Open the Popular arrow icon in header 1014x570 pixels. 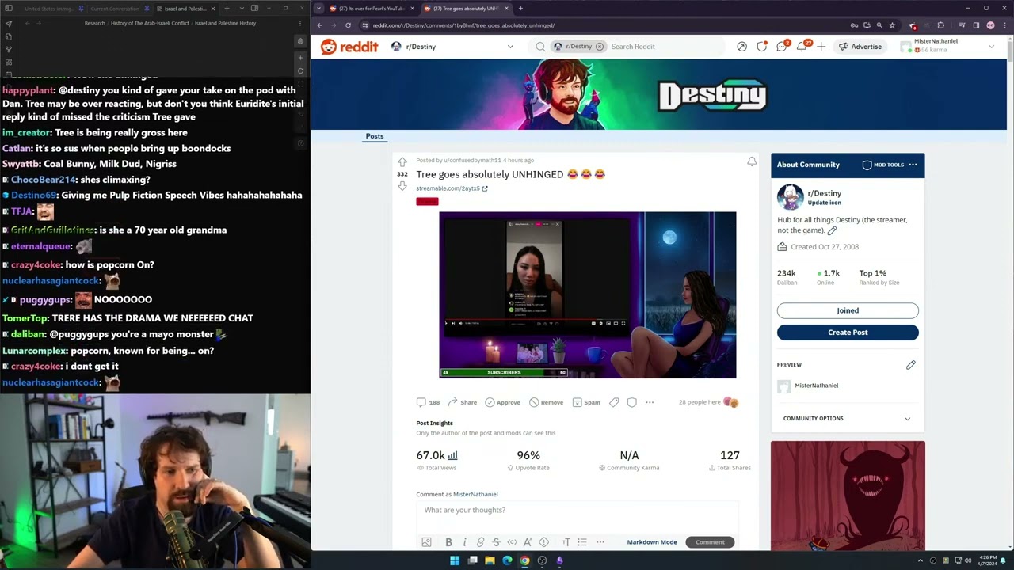741,47
